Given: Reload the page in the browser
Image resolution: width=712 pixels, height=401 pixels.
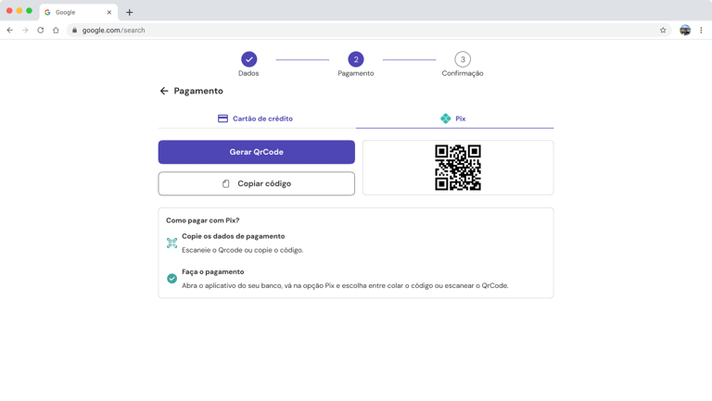Looking at the screenshot, I should pos(41,31).
